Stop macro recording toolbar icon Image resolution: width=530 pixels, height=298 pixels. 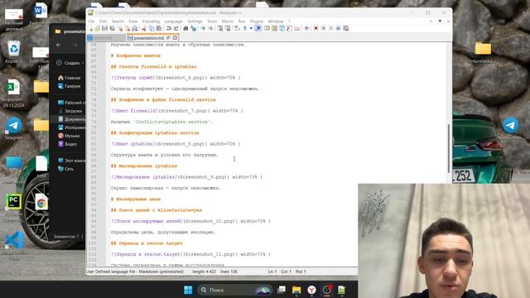tap(324, 28)
